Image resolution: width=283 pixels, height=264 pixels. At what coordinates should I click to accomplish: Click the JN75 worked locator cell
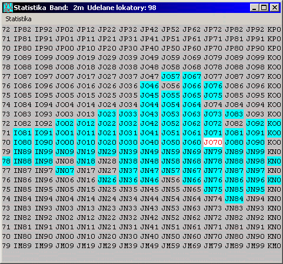[213, 189]
